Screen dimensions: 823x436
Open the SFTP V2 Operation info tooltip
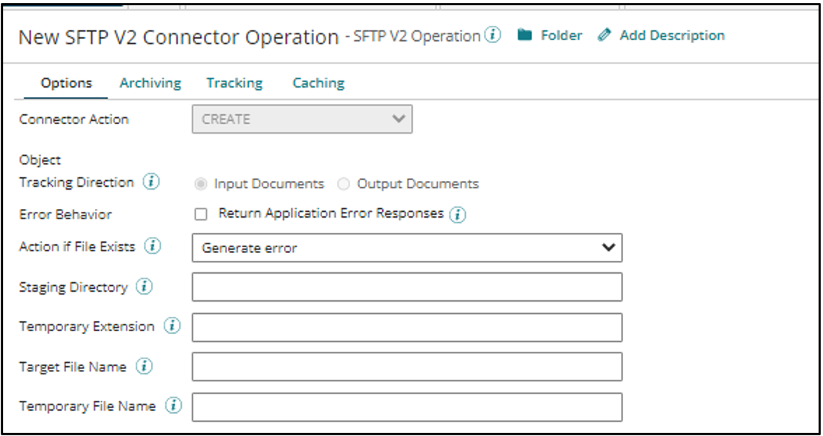[493, 34]
